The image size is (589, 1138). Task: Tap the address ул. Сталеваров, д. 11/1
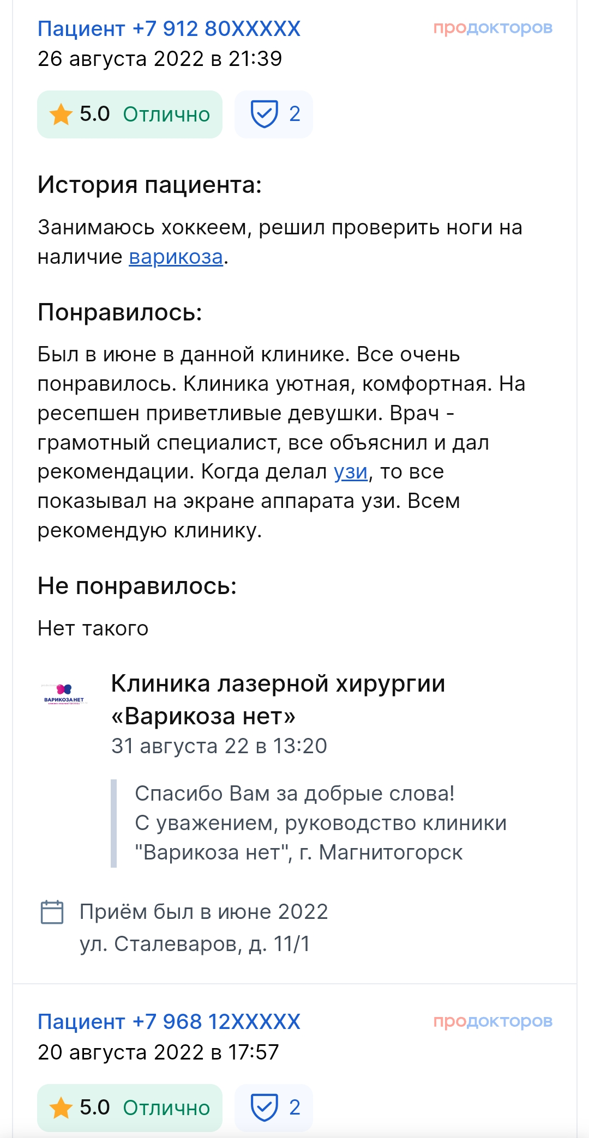click(x=195, y=944)
